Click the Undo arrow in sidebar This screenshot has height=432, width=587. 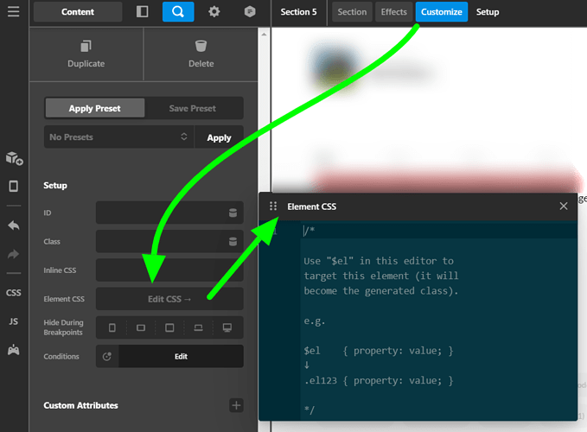pyautogui.click(x=14, y=226)
